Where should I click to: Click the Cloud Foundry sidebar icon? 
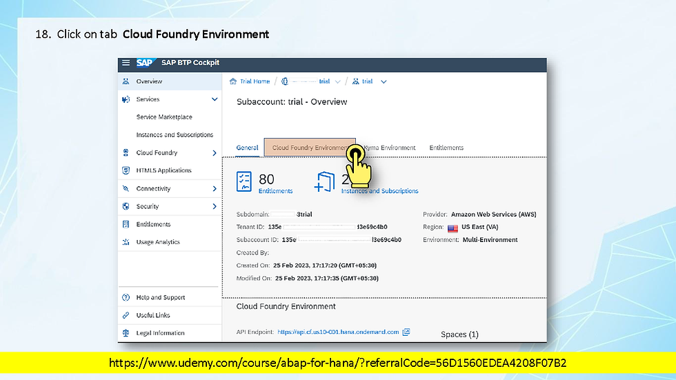[126, 152]
